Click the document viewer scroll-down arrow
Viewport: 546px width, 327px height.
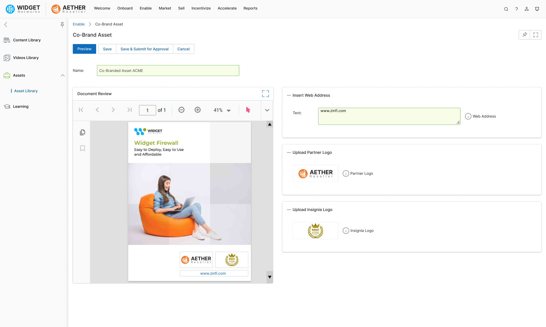(x=270, y=277)
